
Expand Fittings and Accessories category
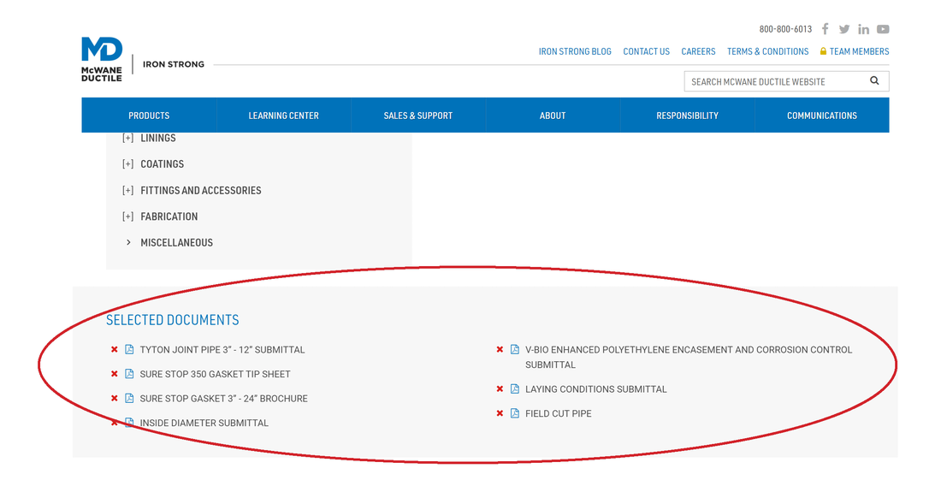127,190
